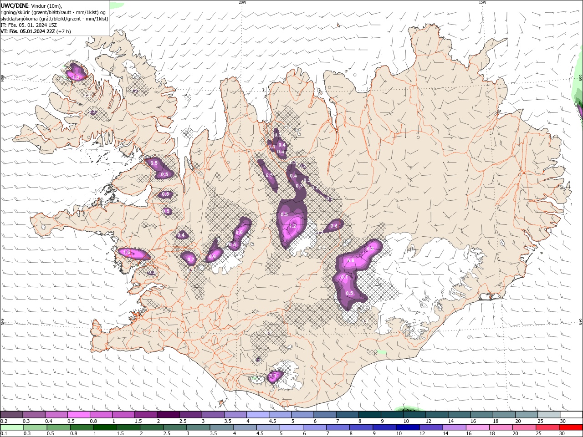Pick the darkest purple 2–2.5 swatch in upper legend
The image size is (583, 437).
coord(168,415)
